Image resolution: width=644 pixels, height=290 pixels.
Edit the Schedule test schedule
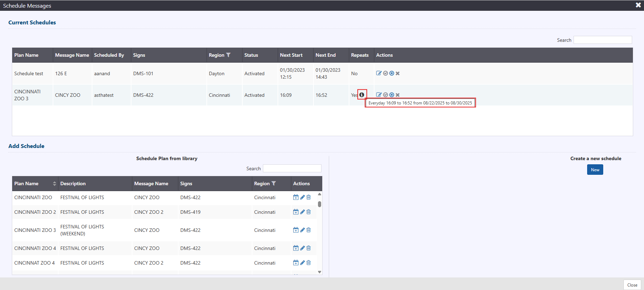[379, 73]
